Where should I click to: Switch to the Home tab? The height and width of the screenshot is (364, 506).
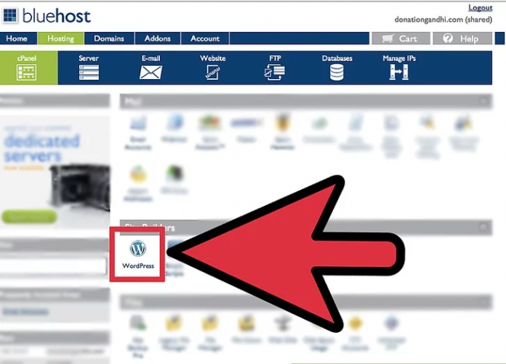point(17,38)
